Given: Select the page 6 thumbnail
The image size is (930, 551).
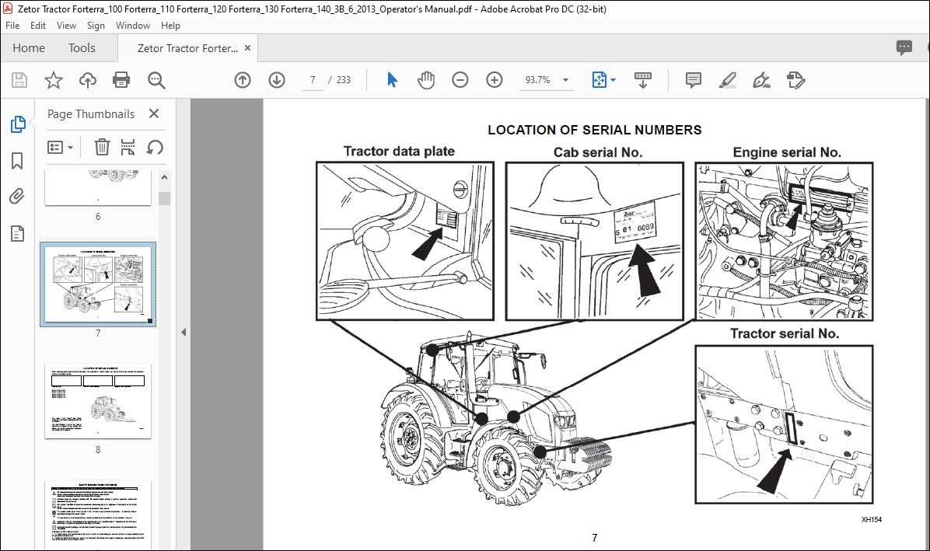Looking at the screenshot, I should pyautogui.click(x=98, y=188).
